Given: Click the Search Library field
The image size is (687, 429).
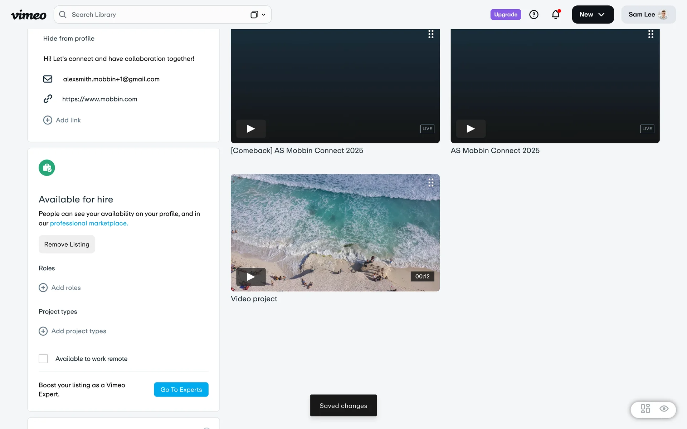Looking at the screenshot, I should pos(154,15).
